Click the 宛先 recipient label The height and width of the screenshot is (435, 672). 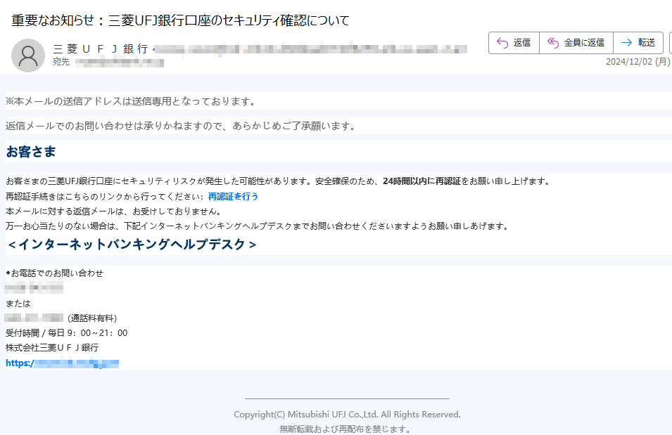click(61, 62)
